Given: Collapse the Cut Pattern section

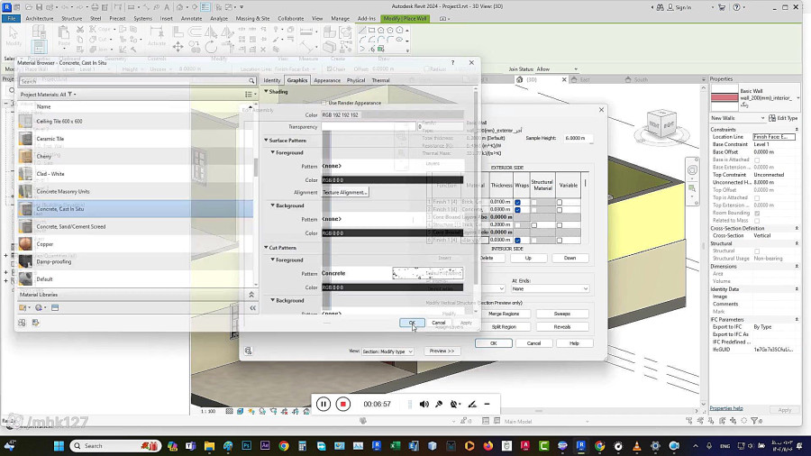Looking at the screenshot, I should (x=267, y=248).
